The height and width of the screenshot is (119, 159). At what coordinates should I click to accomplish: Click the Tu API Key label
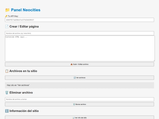[13, 16]
